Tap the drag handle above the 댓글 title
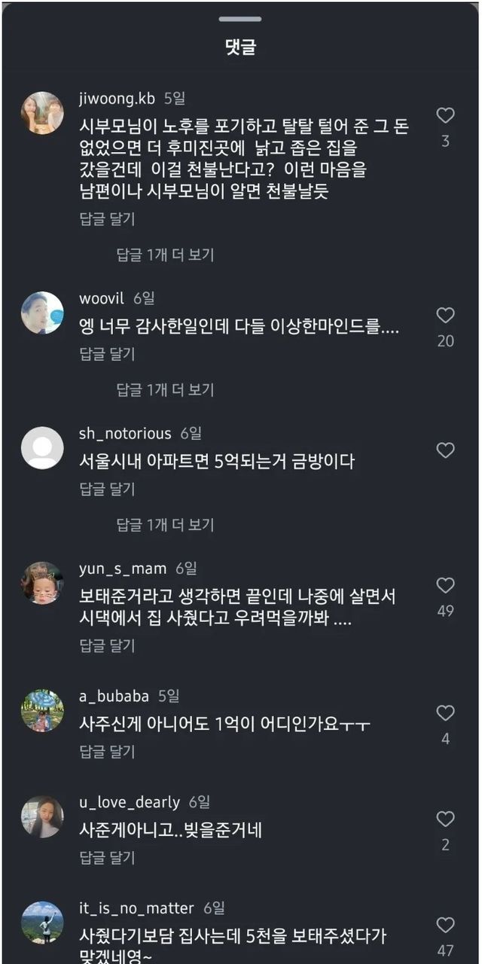482x964 pixels. coord(241,19)
